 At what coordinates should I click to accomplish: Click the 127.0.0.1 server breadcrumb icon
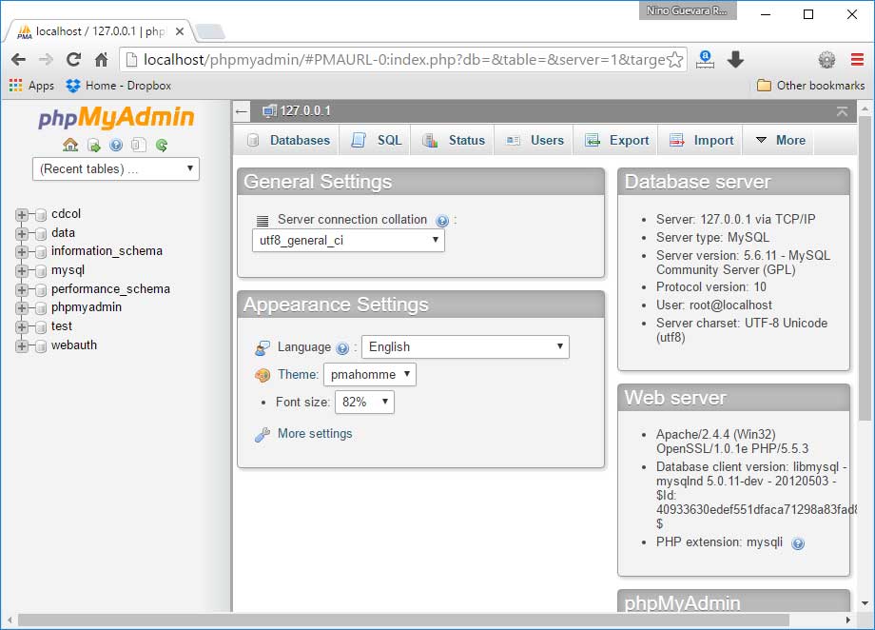(x=269, y=111)
